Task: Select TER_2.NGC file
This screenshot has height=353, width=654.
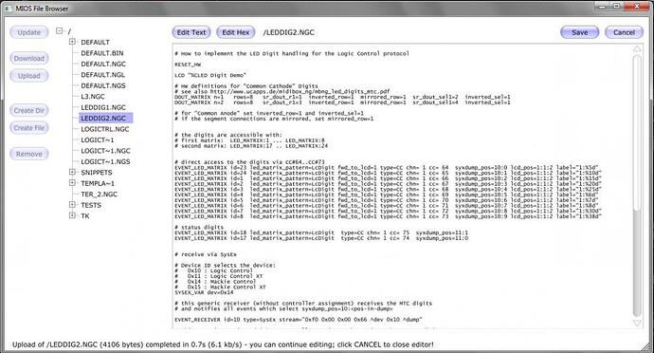Action: (99, 195)
